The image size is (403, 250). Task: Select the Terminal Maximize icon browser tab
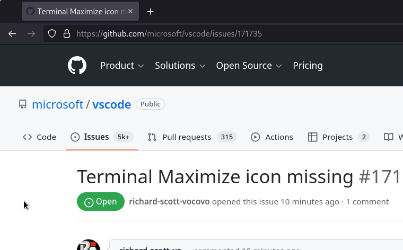tap(80, 11)
